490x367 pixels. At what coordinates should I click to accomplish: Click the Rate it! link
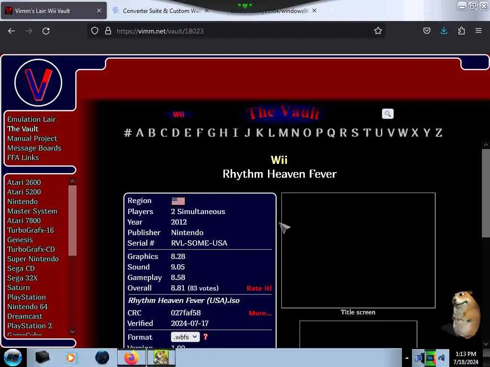(x=259, y=288)
